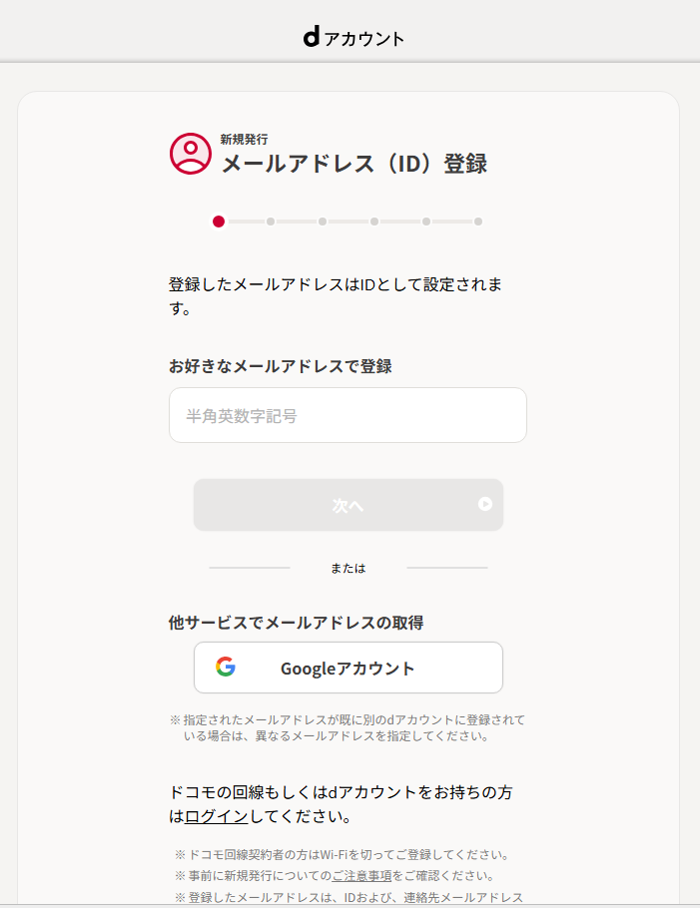
Task: Focus the 半角英数字記号 email input field
Action: coord(348,416)
